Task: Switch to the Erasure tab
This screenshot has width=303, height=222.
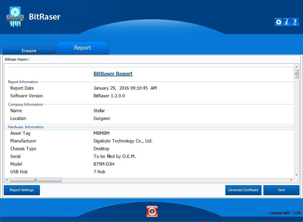Action: (x=29, y=51)
